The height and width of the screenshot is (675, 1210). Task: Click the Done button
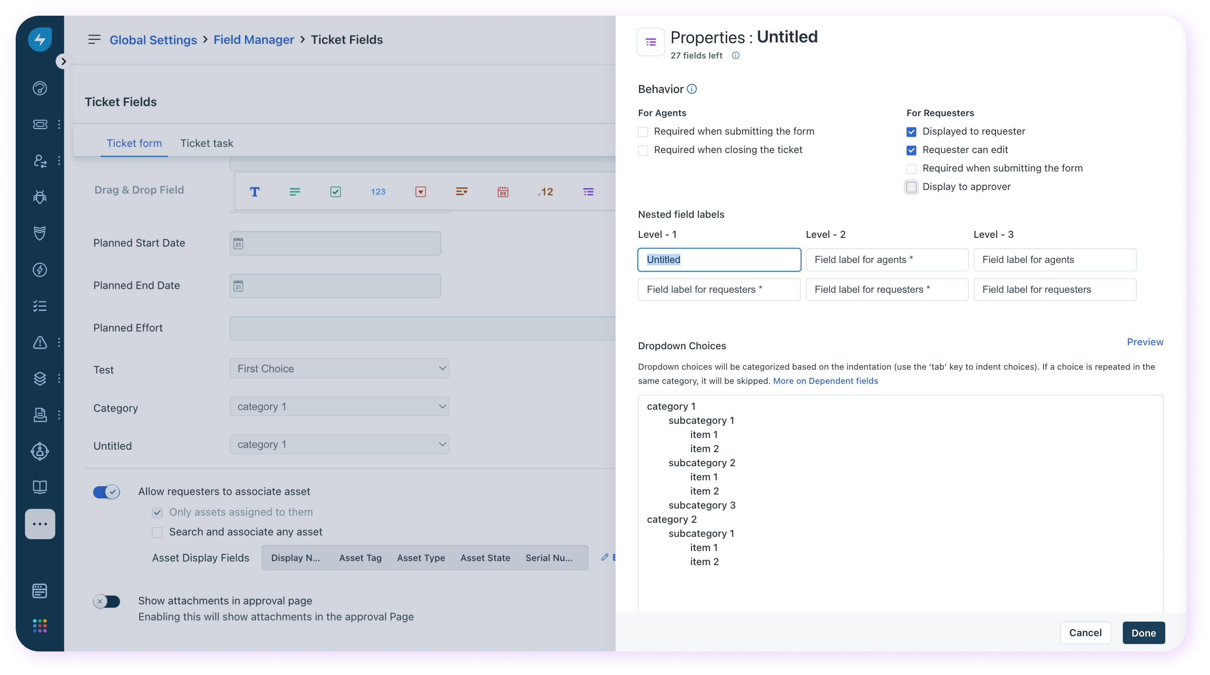pos(1143,633)
